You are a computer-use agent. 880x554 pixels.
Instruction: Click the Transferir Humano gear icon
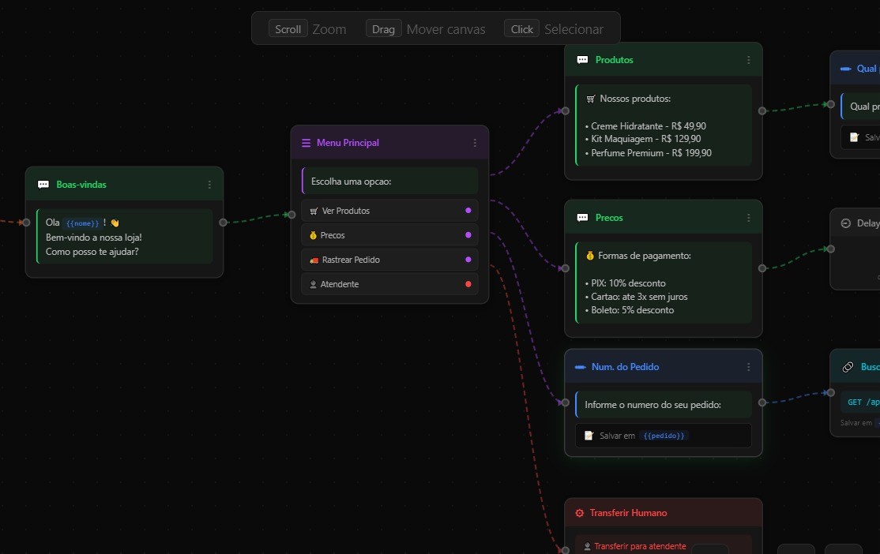[x=580, y=513]
